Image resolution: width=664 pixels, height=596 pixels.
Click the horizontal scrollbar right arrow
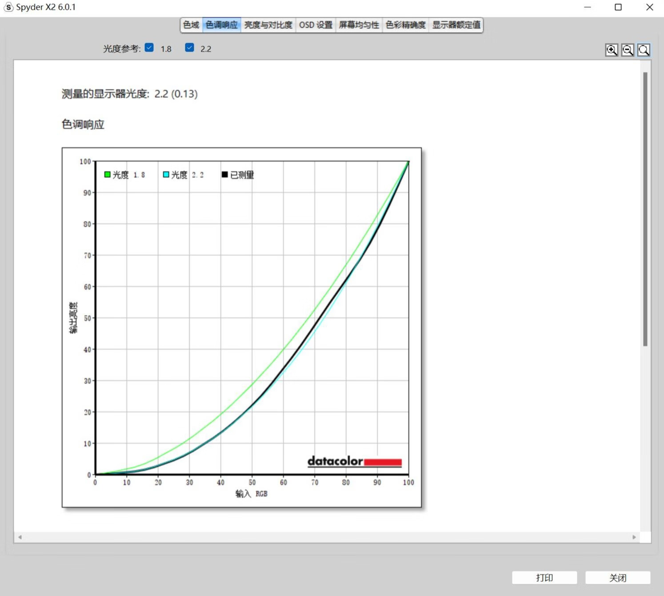click(634, 537)
